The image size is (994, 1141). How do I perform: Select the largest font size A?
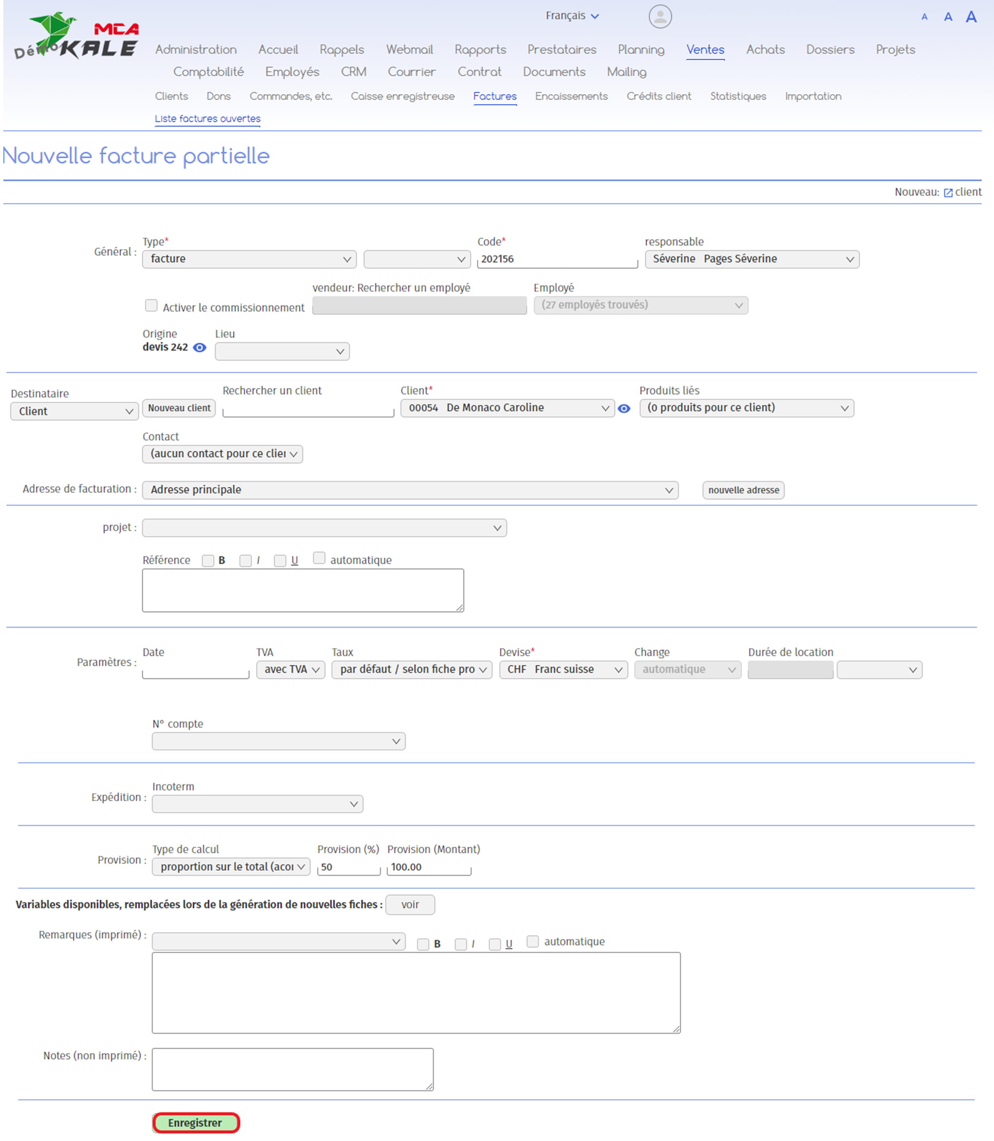coord(971,17)
